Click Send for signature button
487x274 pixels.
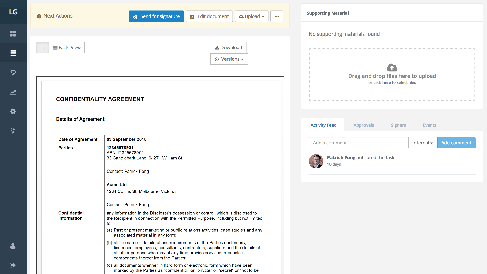pos(156,16)
